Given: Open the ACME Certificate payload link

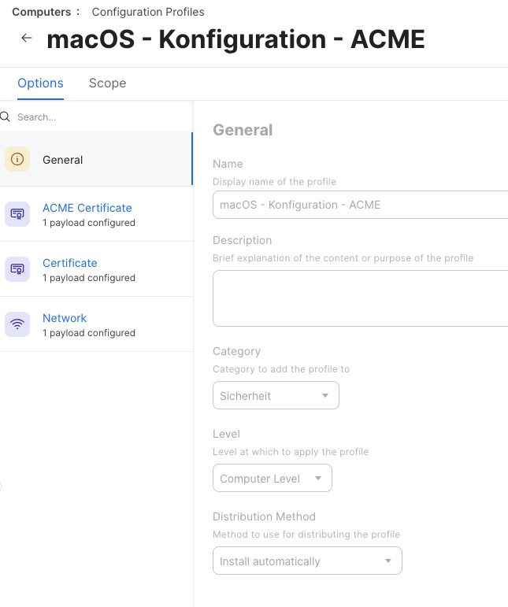Looking at the screenshot, I should (x=87, y=208).
